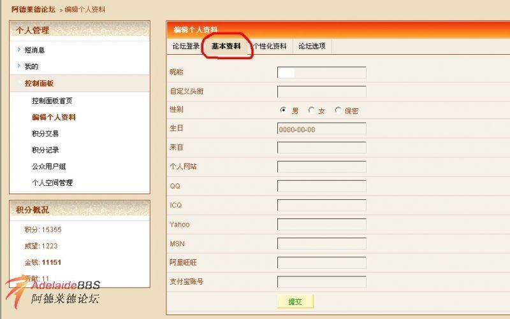This screenshot has height=319, width=510.
Task: Open 积分记录 in the sidebar
Action: [x=45, y=150]
